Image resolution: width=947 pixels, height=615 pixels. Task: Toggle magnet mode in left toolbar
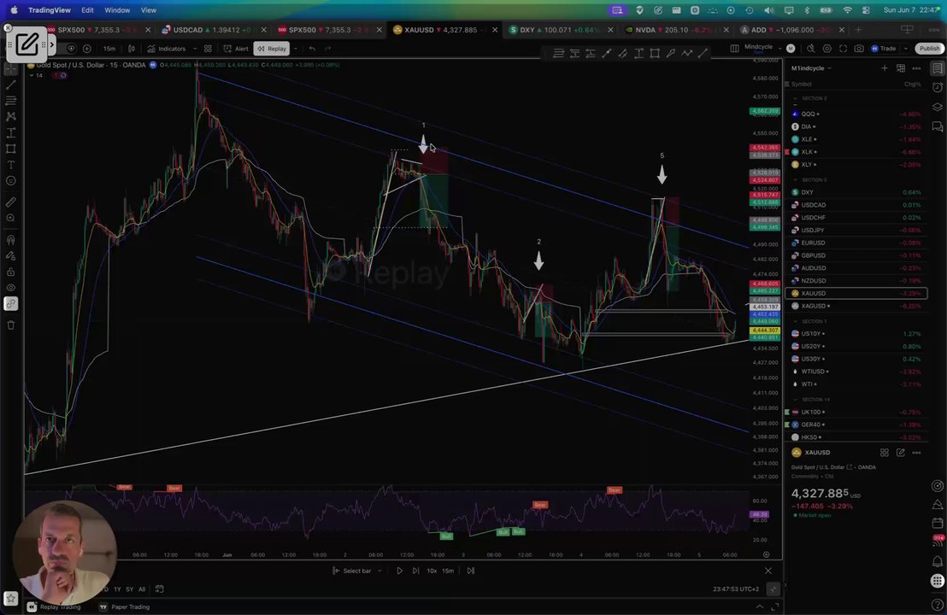[11, 240]
